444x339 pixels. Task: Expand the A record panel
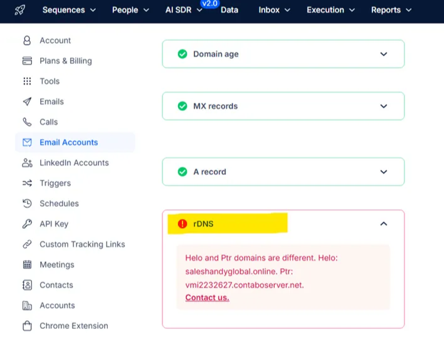click(x=384, y=172)
